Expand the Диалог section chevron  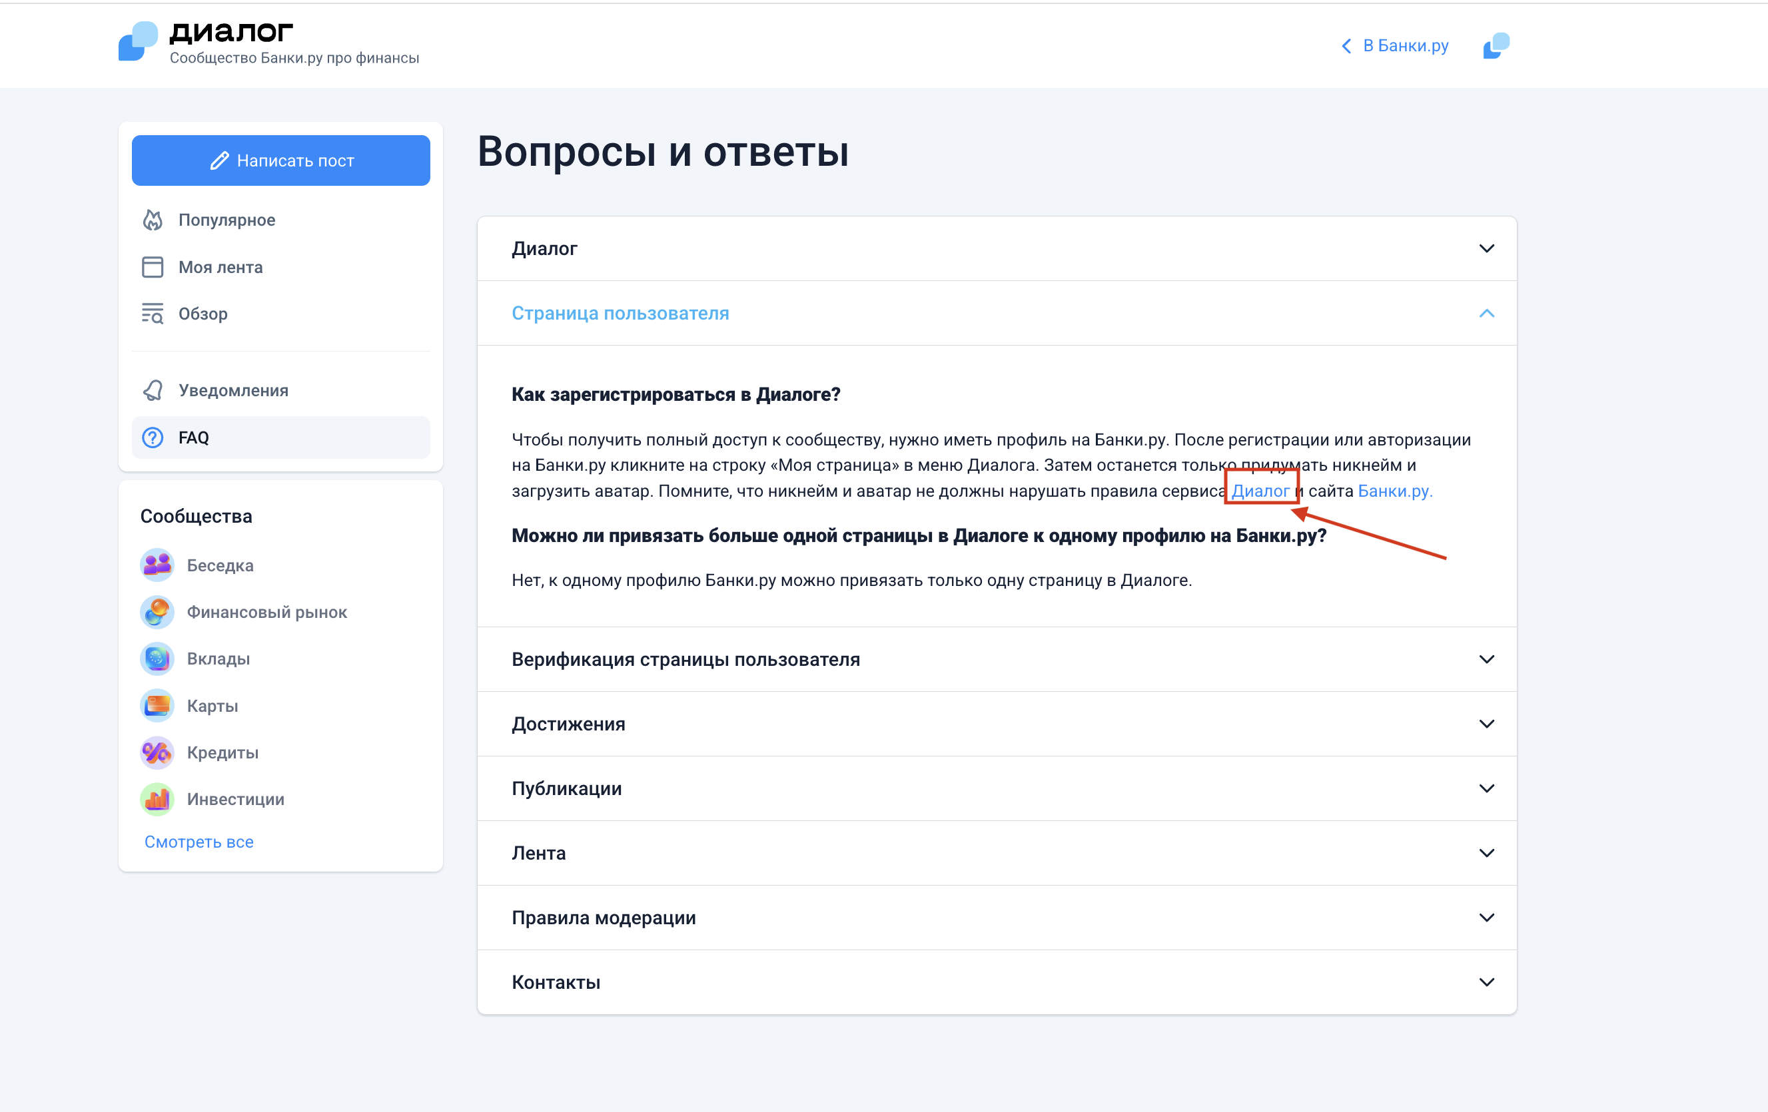(x=1487, y=249)
